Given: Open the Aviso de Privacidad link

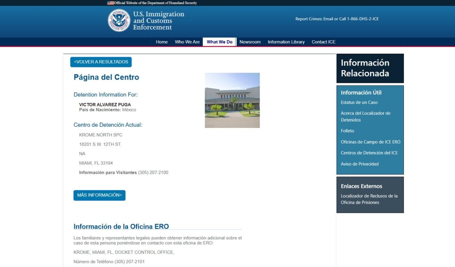Looking at the screenshot, I should (x=359, y=164).
